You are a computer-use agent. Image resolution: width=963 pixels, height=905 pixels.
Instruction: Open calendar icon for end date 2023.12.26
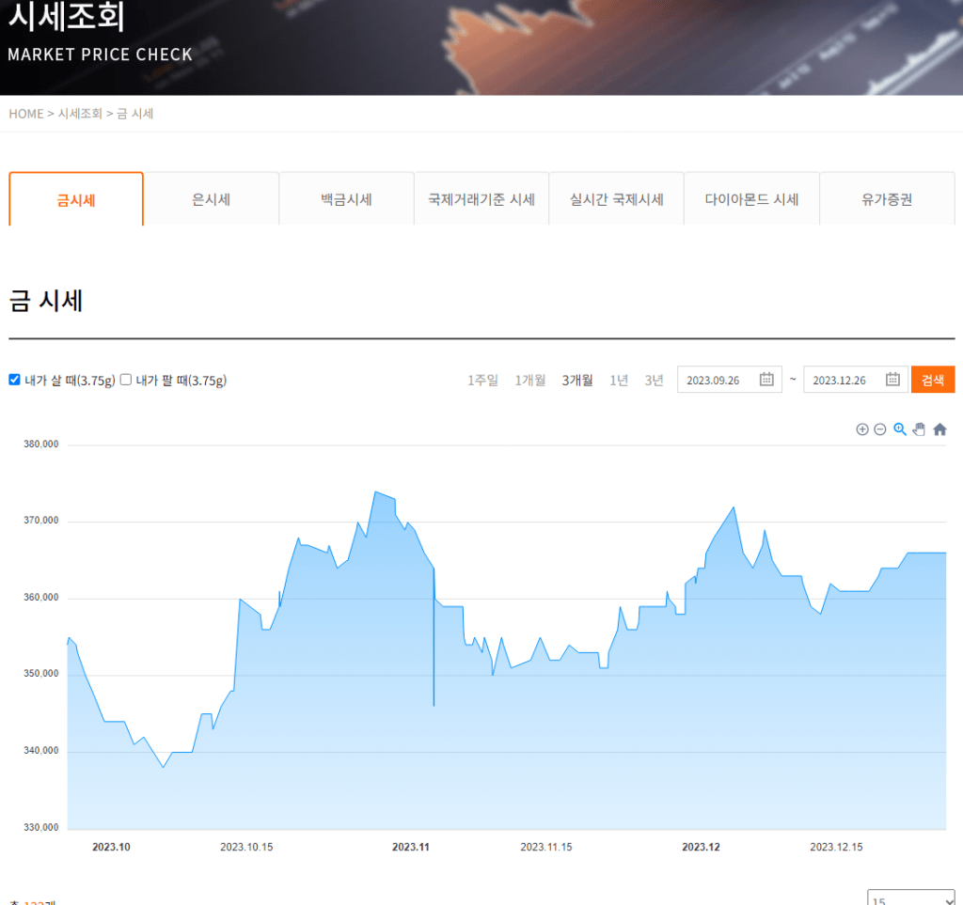pos(892,380)
